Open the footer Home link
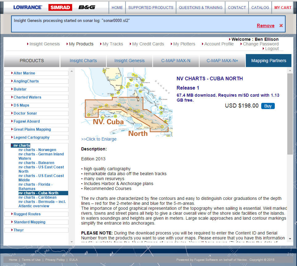Viewport: 297px width, 266px height. (x=13, y=260)
